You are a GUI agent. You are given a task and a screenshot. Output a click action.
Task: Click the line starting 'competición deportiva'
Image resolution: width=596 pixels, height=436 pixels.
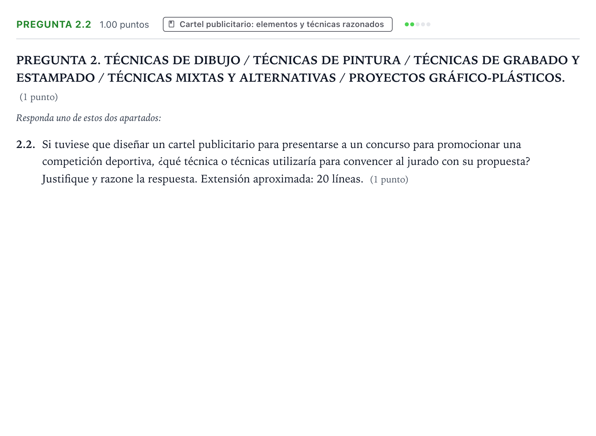[286, 162]
